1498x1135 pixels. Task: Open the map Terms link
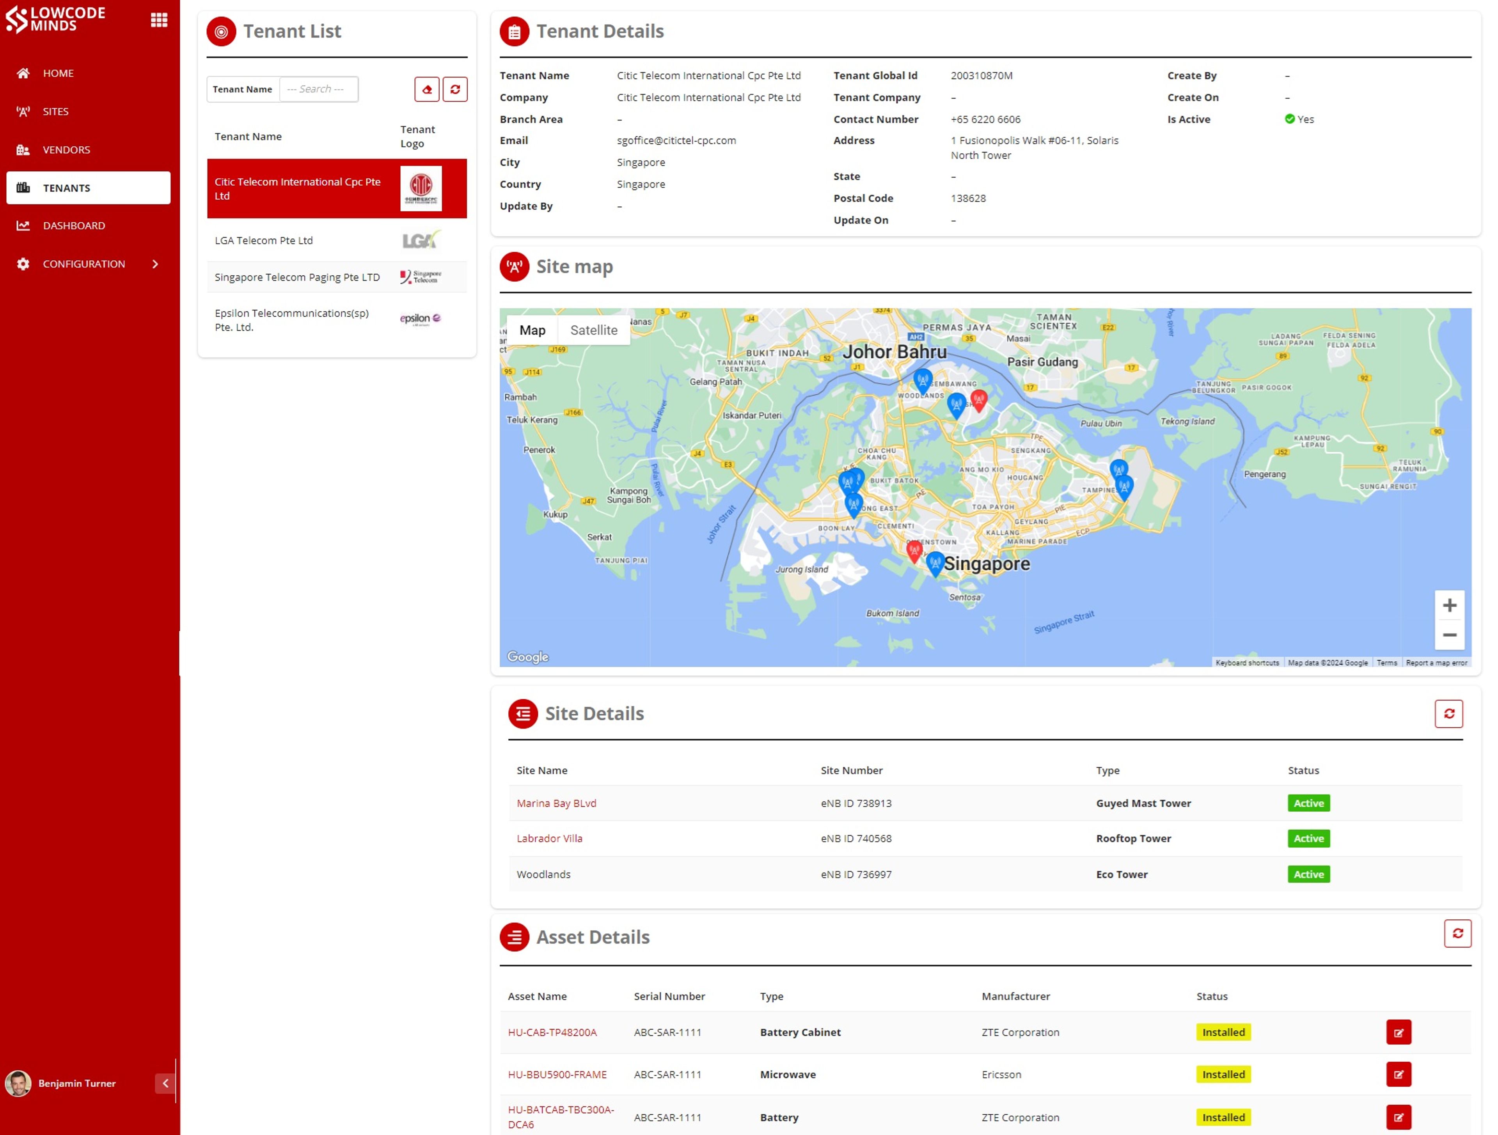tap(1386, 664)
